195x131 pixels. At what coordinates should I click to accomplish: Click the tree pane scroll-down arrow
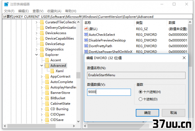point(78,121)
